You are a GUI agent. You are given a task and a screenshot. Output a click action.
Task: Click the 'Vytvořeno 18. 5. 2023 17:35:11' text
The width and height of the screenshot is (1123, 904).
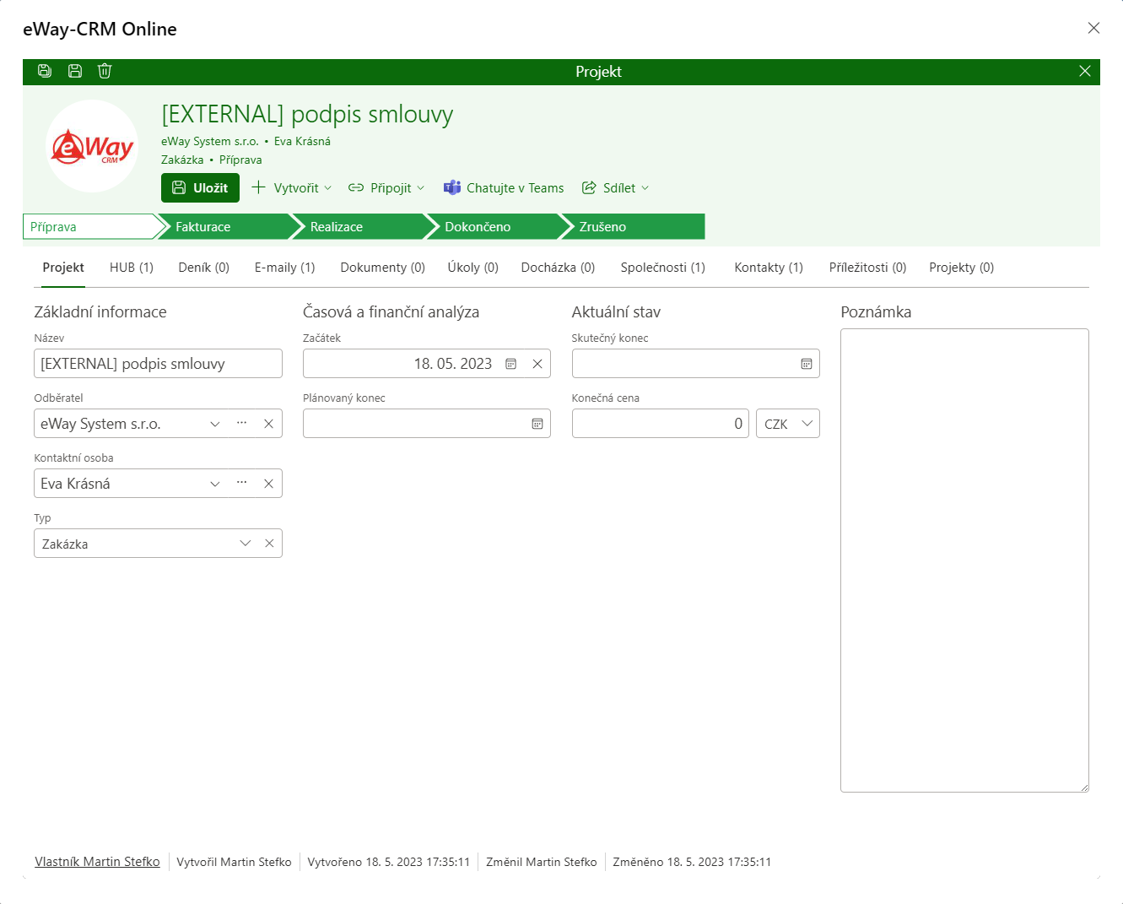(x=388, y=862)
